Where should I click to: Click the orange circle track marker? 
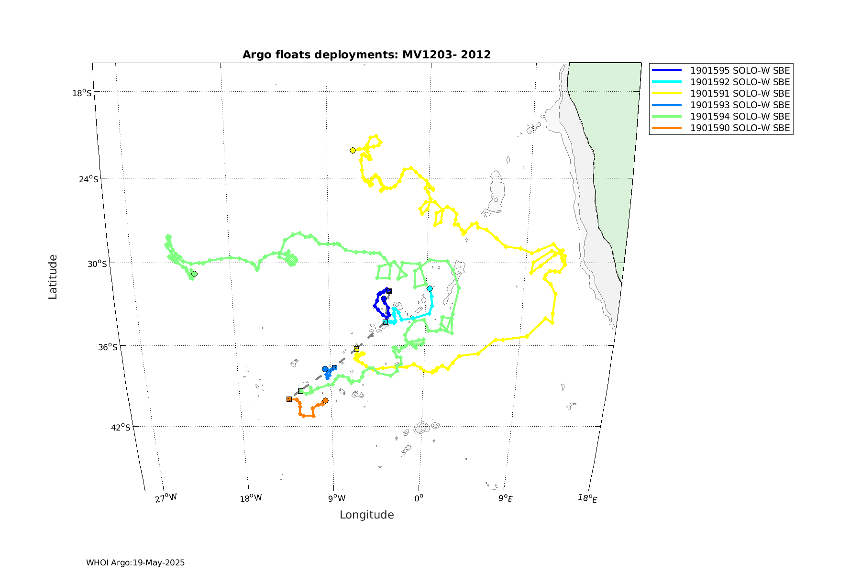[325, 400]
